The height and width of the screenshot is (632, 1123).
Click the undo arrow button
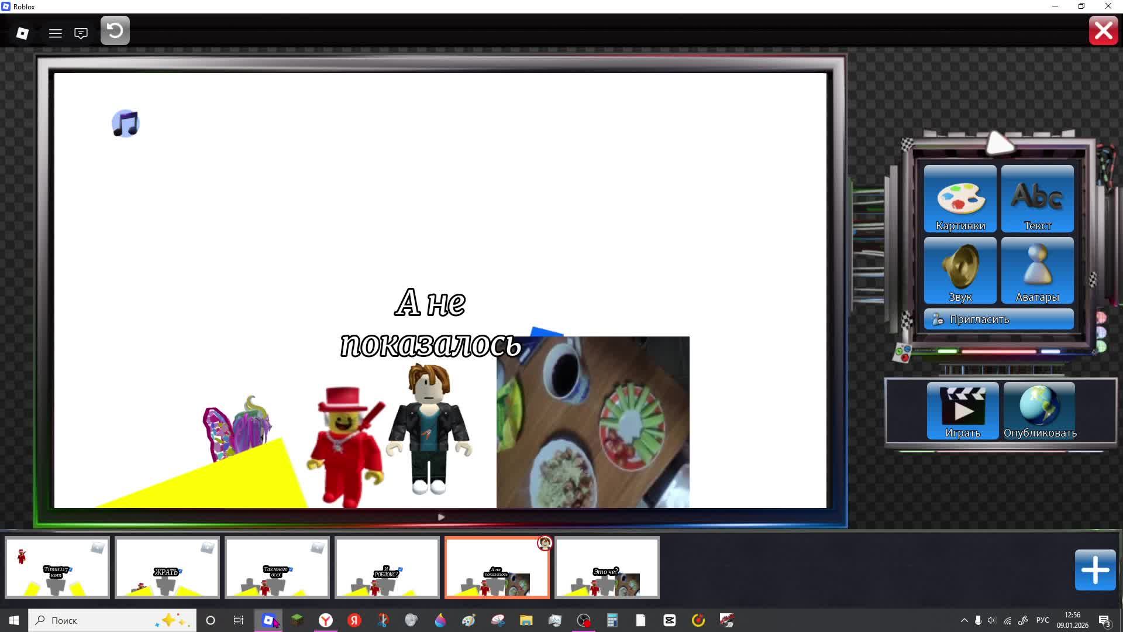115,31
